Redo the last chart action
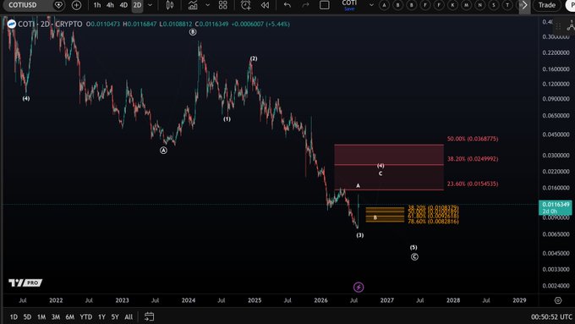 tap(305, 5)
